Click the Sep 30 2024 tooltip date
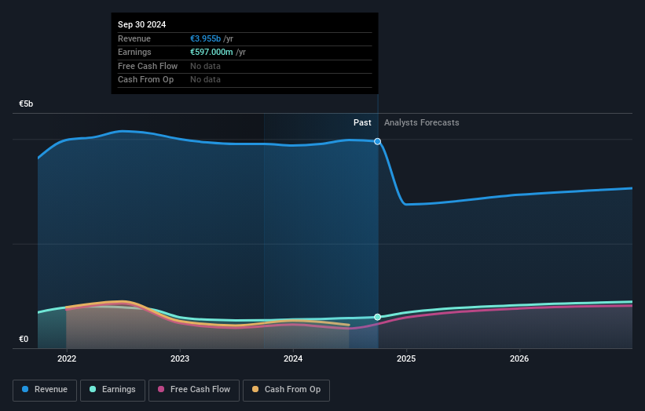 coord(142,24)
